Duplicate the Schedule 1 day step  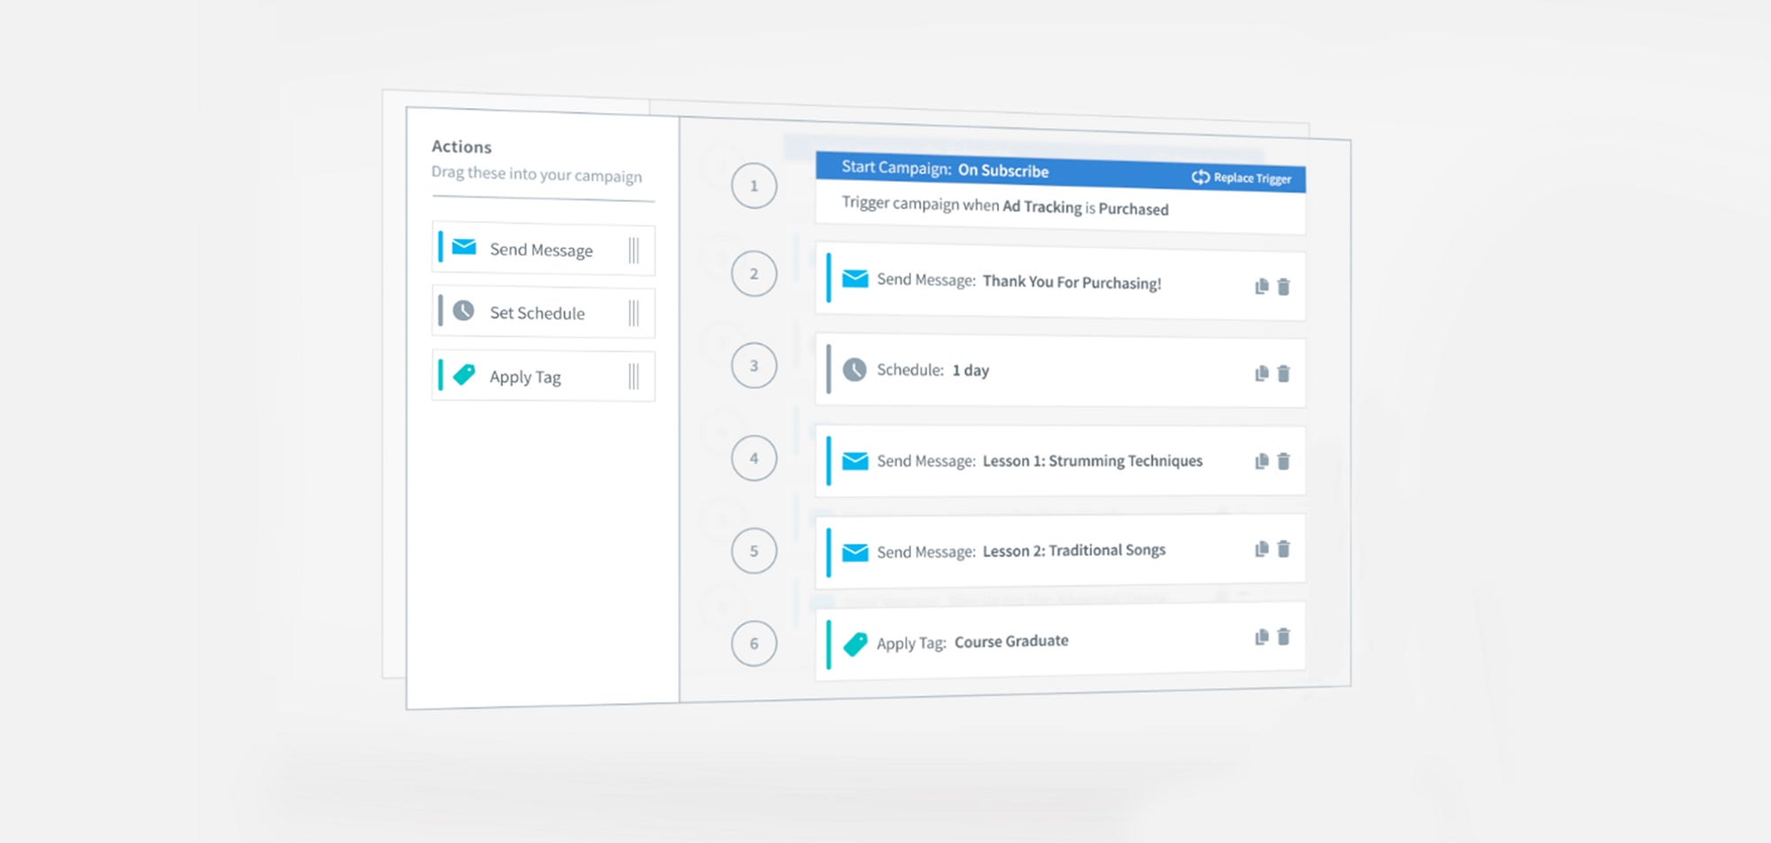pos(1262,374)
